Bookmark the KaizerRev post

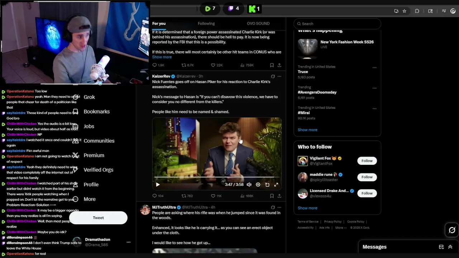(272, 196)
